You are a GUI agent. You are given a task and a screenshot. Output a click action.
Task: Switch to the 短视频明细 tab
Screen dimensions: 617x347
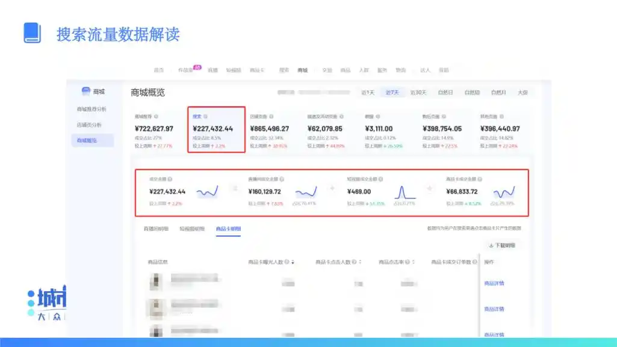coord(191,229)
